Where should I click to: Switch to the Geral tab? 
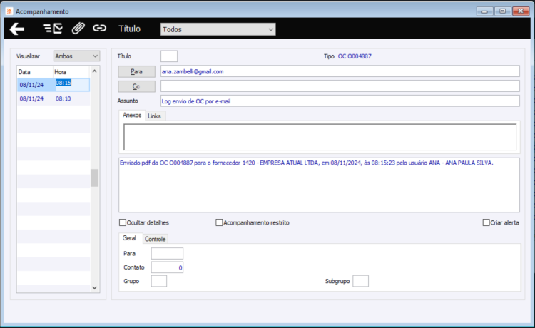[129, 238]
